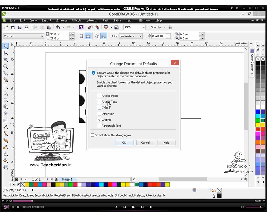Open the Tools menu
Viewport: 267px width, 217px height.
click(130, 20)
